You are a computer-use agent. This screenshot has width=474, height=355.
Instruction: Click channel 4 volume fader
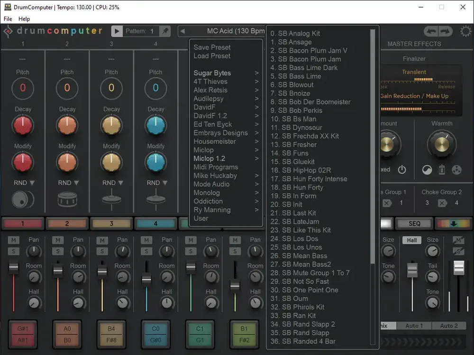pos(146,279)
